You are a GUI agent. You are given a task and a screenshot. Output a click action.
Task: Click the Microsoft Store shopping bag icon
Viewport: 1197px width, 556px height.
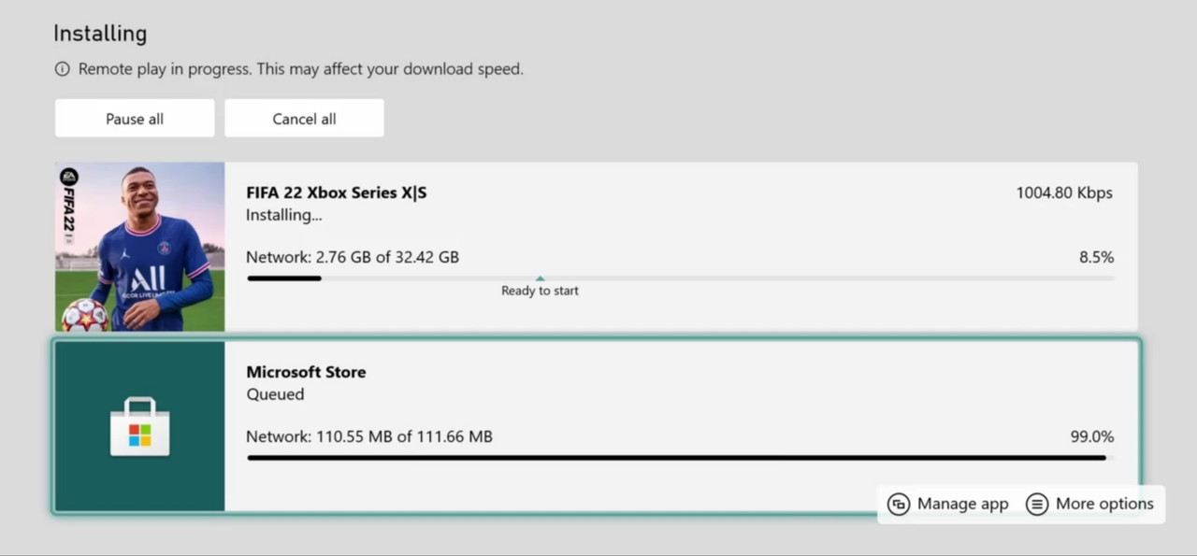pos(139,427)
